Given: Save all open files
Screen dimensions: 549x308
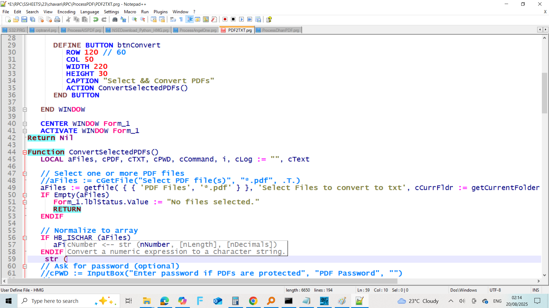Looking at the screenshot, I should coord(33,19).
